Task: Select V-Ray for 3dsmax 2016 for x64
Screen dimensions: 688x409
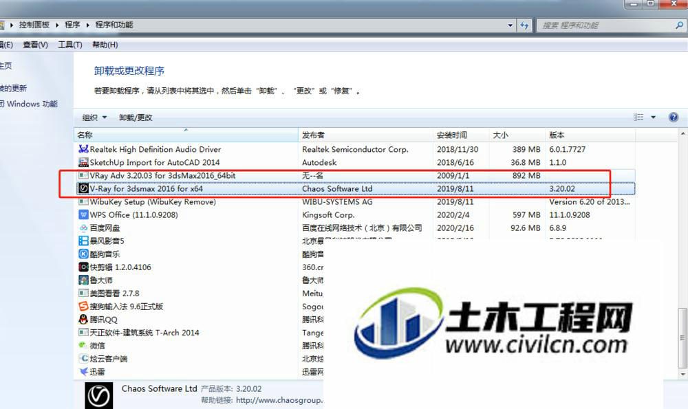Action: point(354,188)
